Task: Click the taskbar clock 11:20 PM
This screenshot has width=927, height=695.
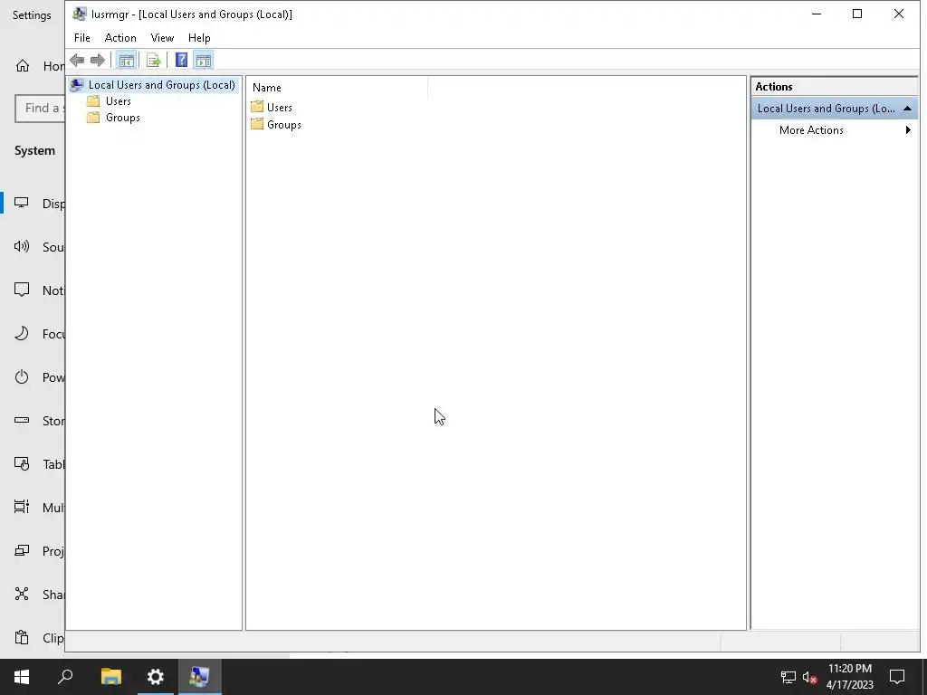Action: click(x=849, y=669)
